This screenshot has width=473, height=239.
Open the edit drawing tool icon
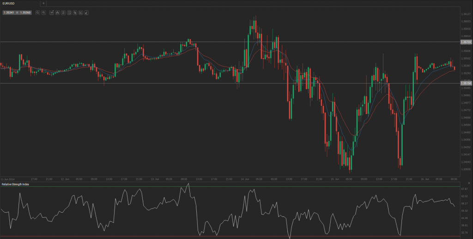[80, 12]
